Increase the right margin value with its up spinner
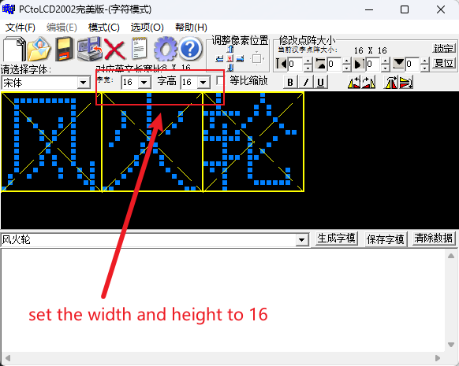Image resolution: width=459 pixels, height=366 pixels. [x=386, y=61]
